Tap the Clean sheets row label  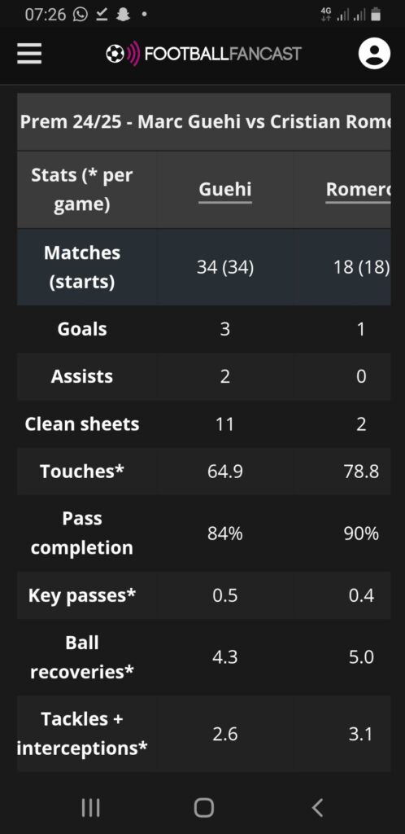pos(82,424)
